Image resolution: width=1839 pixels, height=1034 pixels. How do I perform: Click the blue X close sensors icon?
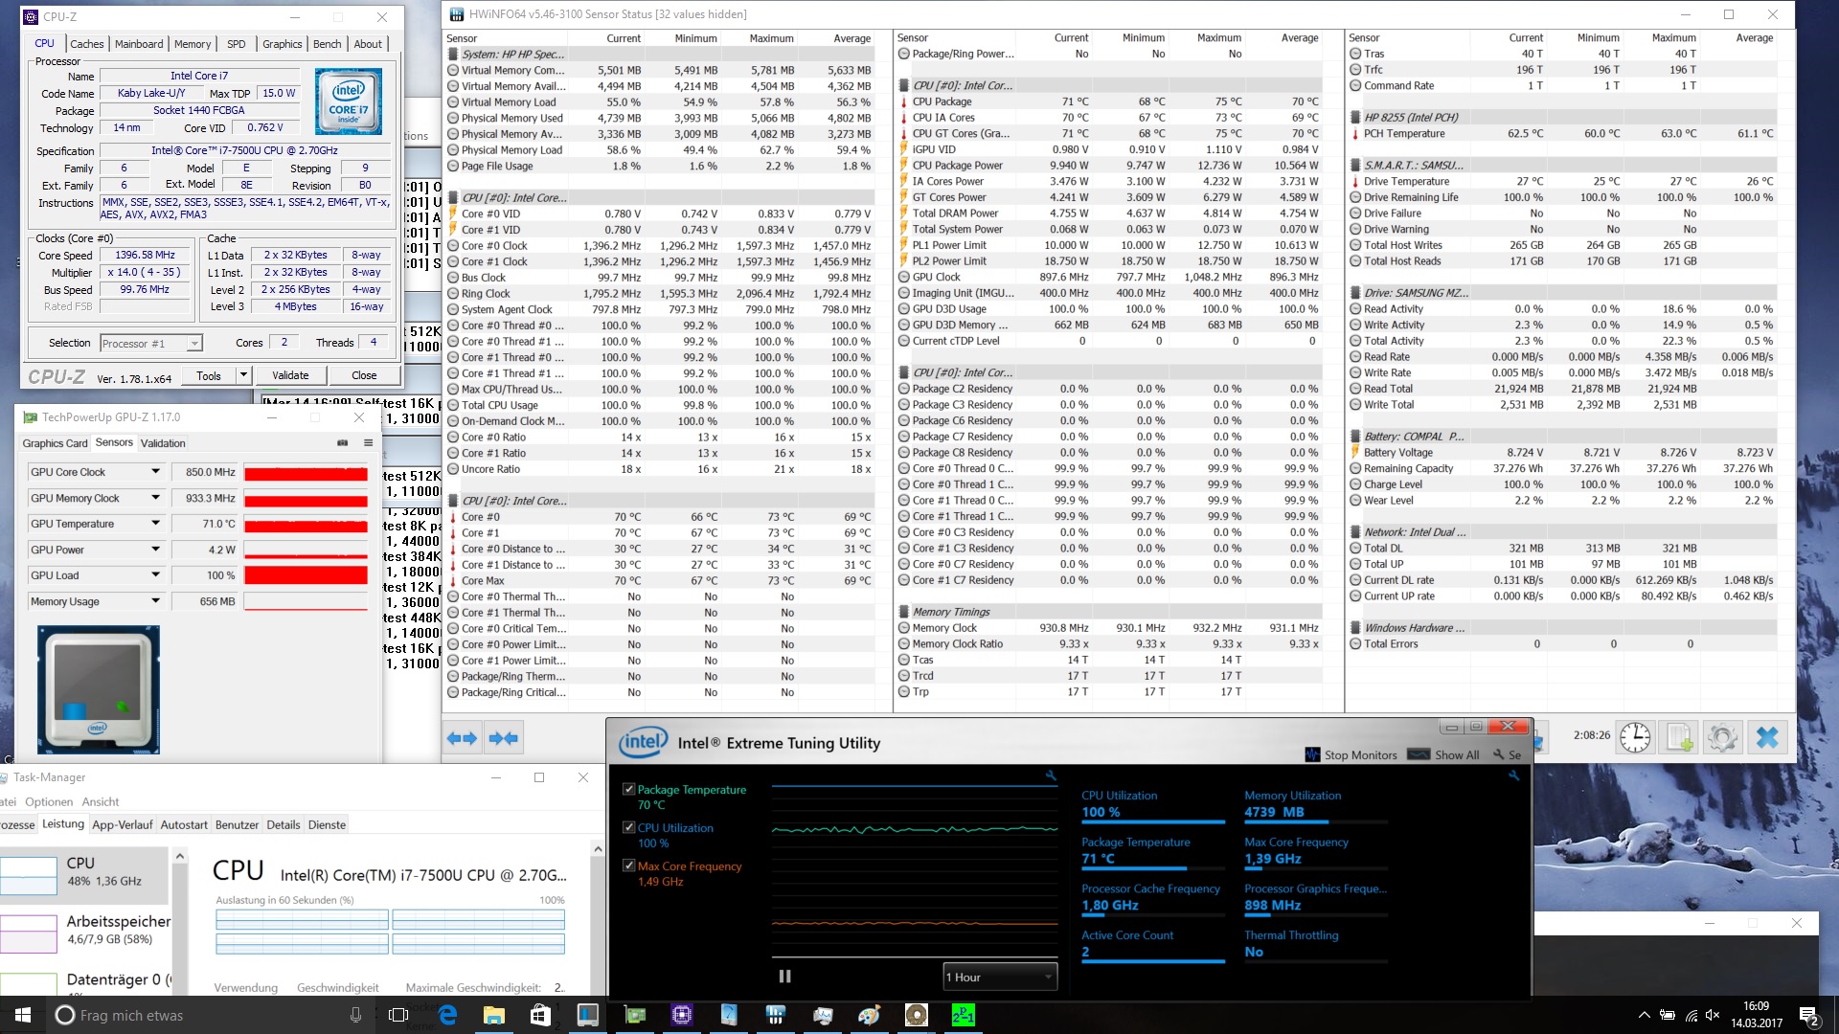(x=1767, y=737)
